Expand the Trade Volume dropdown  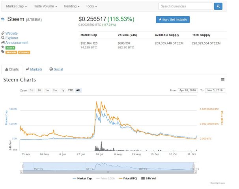45,6
